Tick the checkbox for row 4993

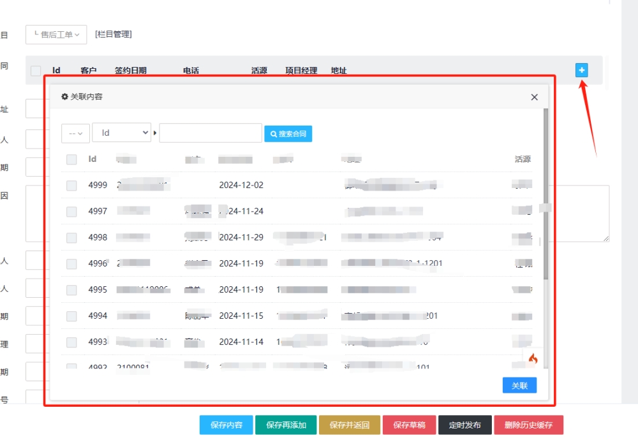coord(71,342)
